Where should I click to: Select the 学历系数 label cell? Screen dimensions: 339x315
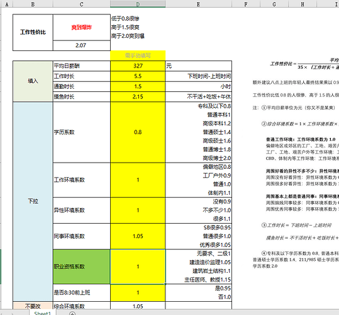(x=82, y=132)
